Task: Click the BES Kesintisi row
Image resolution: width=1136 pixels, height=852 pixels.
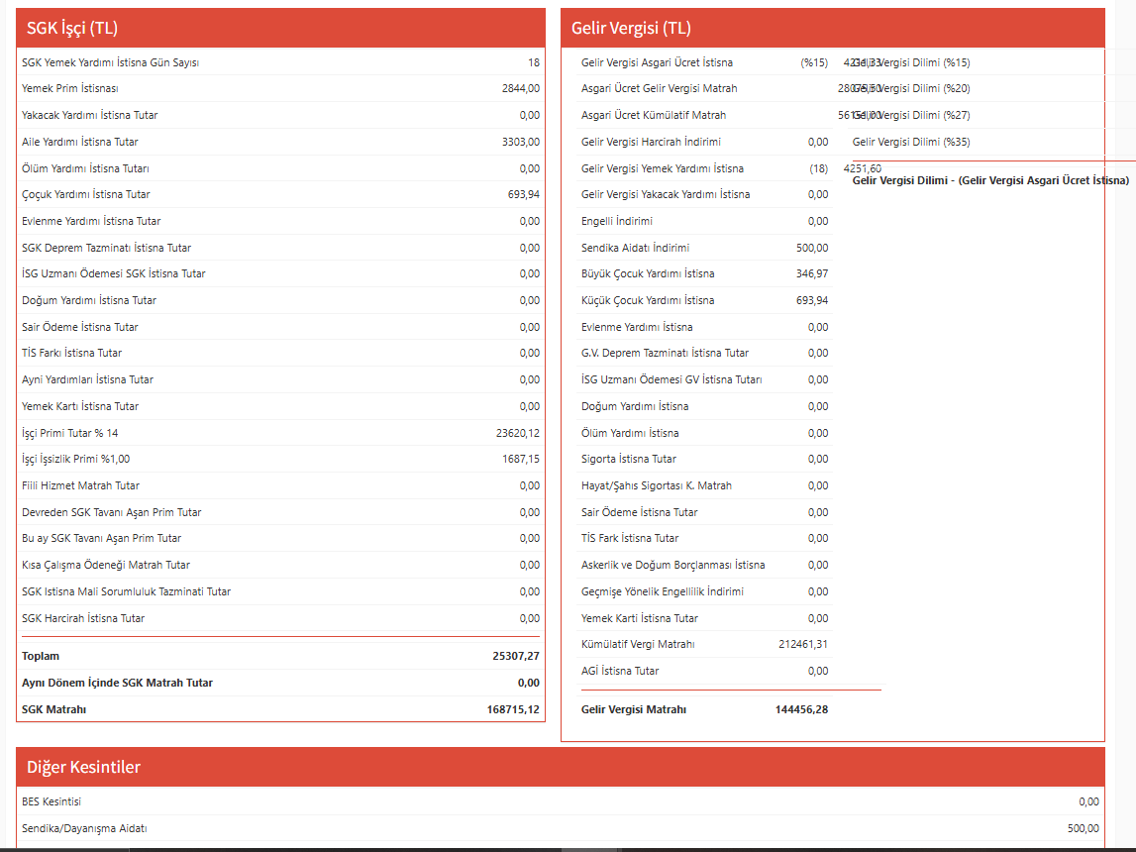Action: coord(560,801)
